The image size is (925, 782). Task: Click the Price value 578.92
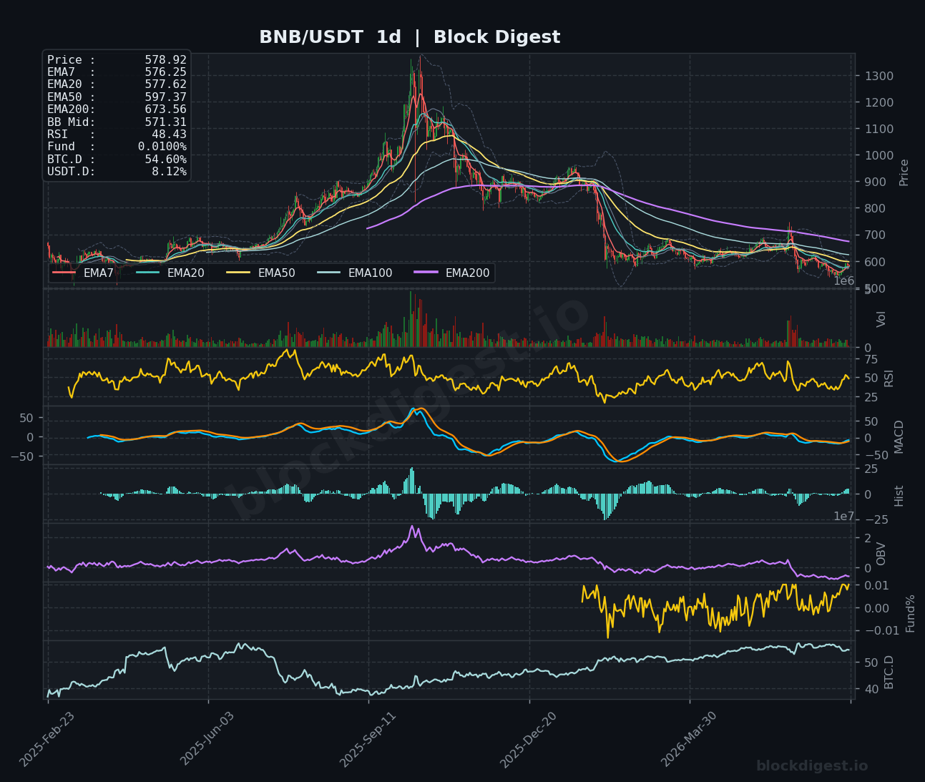165,60
